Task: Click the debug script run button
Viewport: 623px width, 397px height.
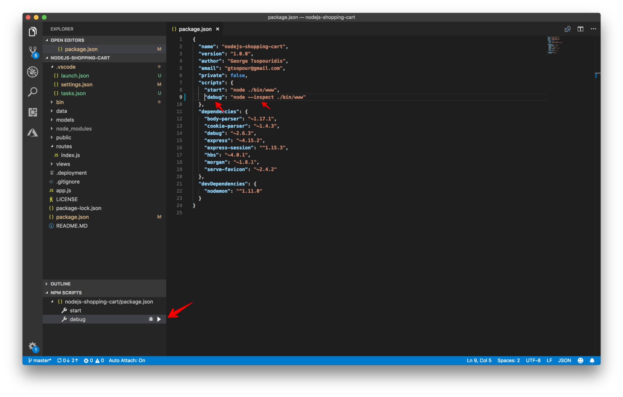Action: [160, 318]
